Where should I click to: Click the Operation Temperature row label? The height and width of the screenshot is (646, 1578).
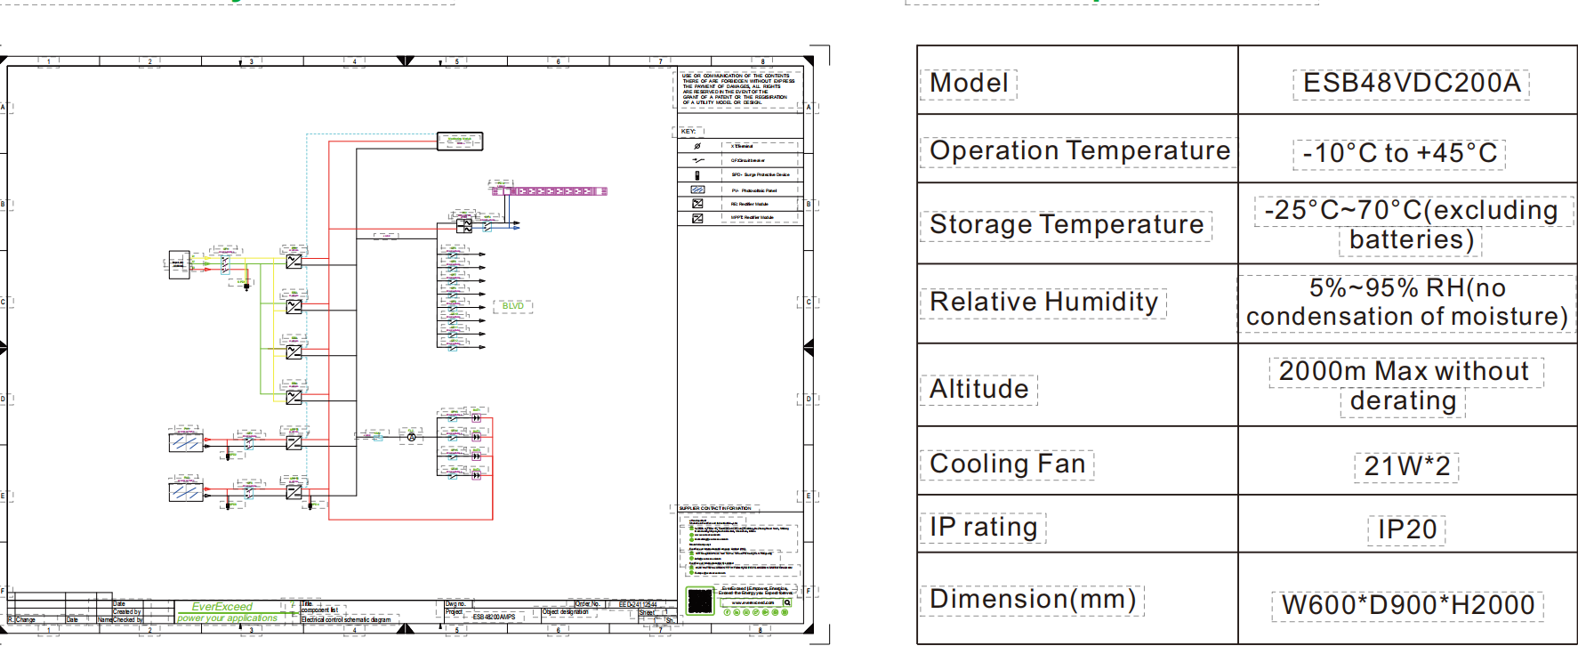(1079, 151)
